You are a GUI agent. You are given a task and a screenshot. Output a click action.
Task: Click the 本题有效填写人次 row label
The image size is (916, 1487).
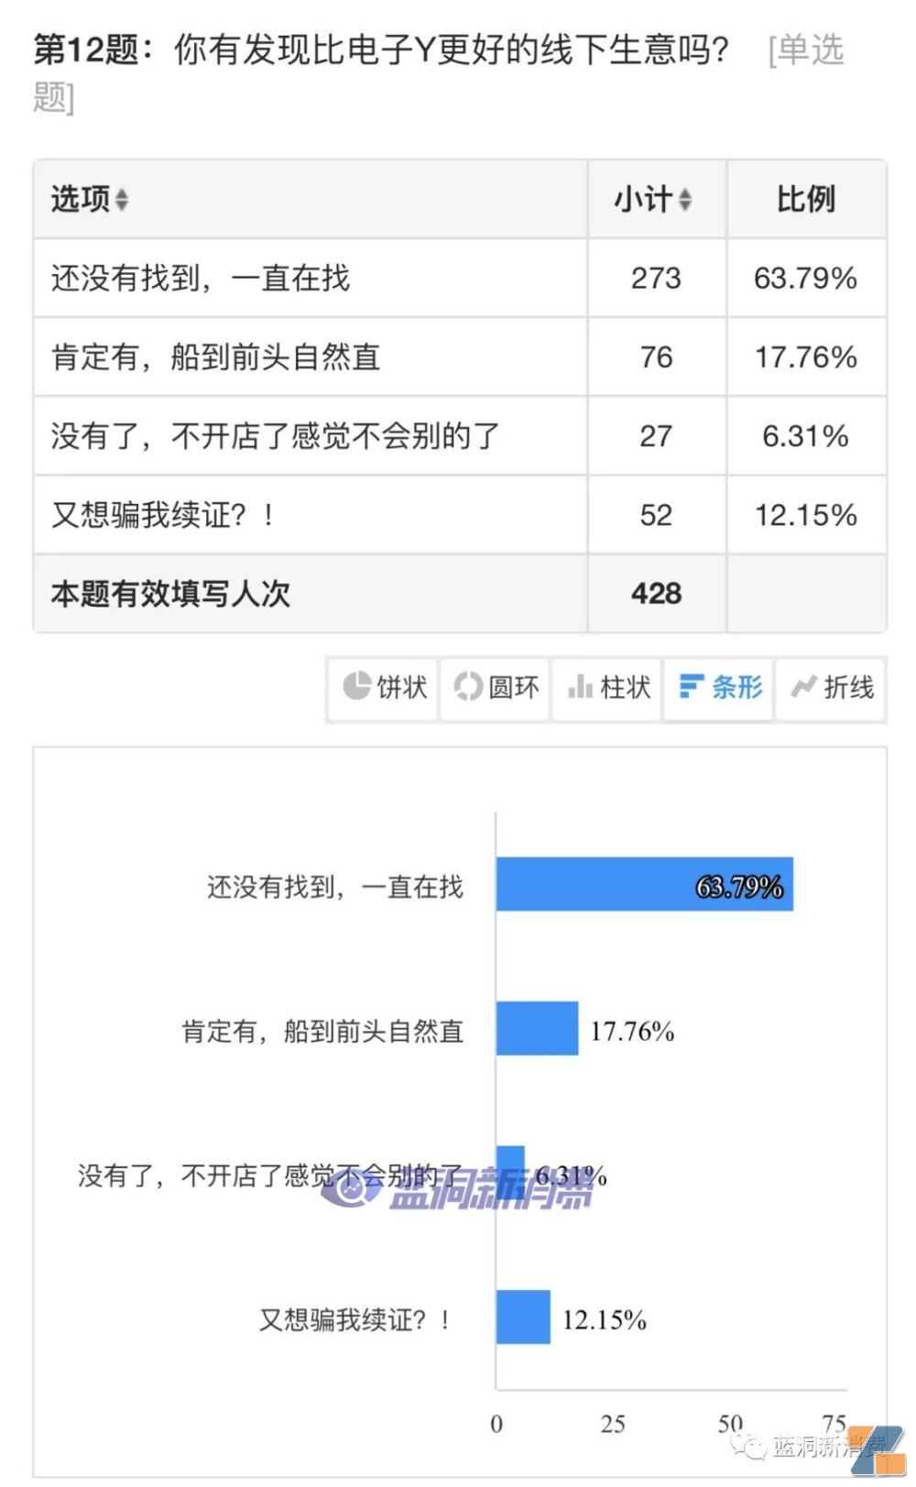[169, 594]
